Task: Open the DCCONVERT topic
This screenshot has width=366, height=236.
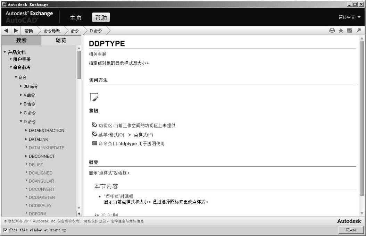Action: click(42, 189)
